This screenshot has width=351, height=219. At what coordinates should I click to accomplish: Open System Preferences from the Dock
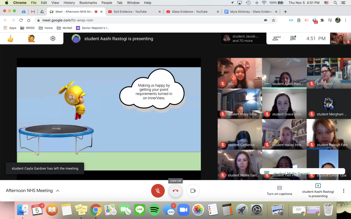tap(257, 210)
